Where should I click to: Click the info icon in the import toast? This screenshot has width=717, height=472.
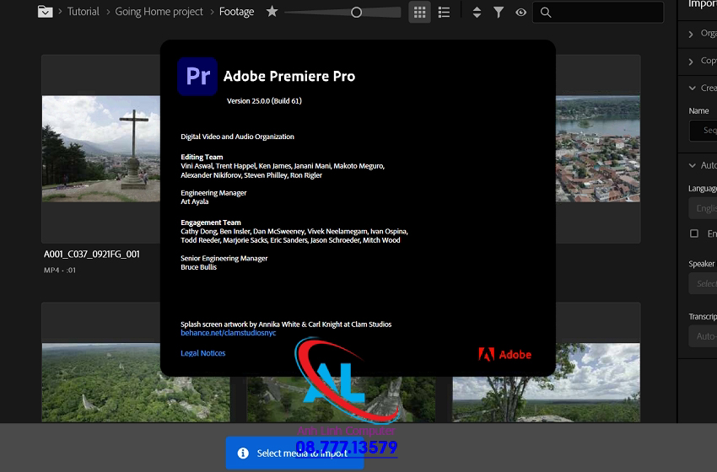[x=243, y=453]
